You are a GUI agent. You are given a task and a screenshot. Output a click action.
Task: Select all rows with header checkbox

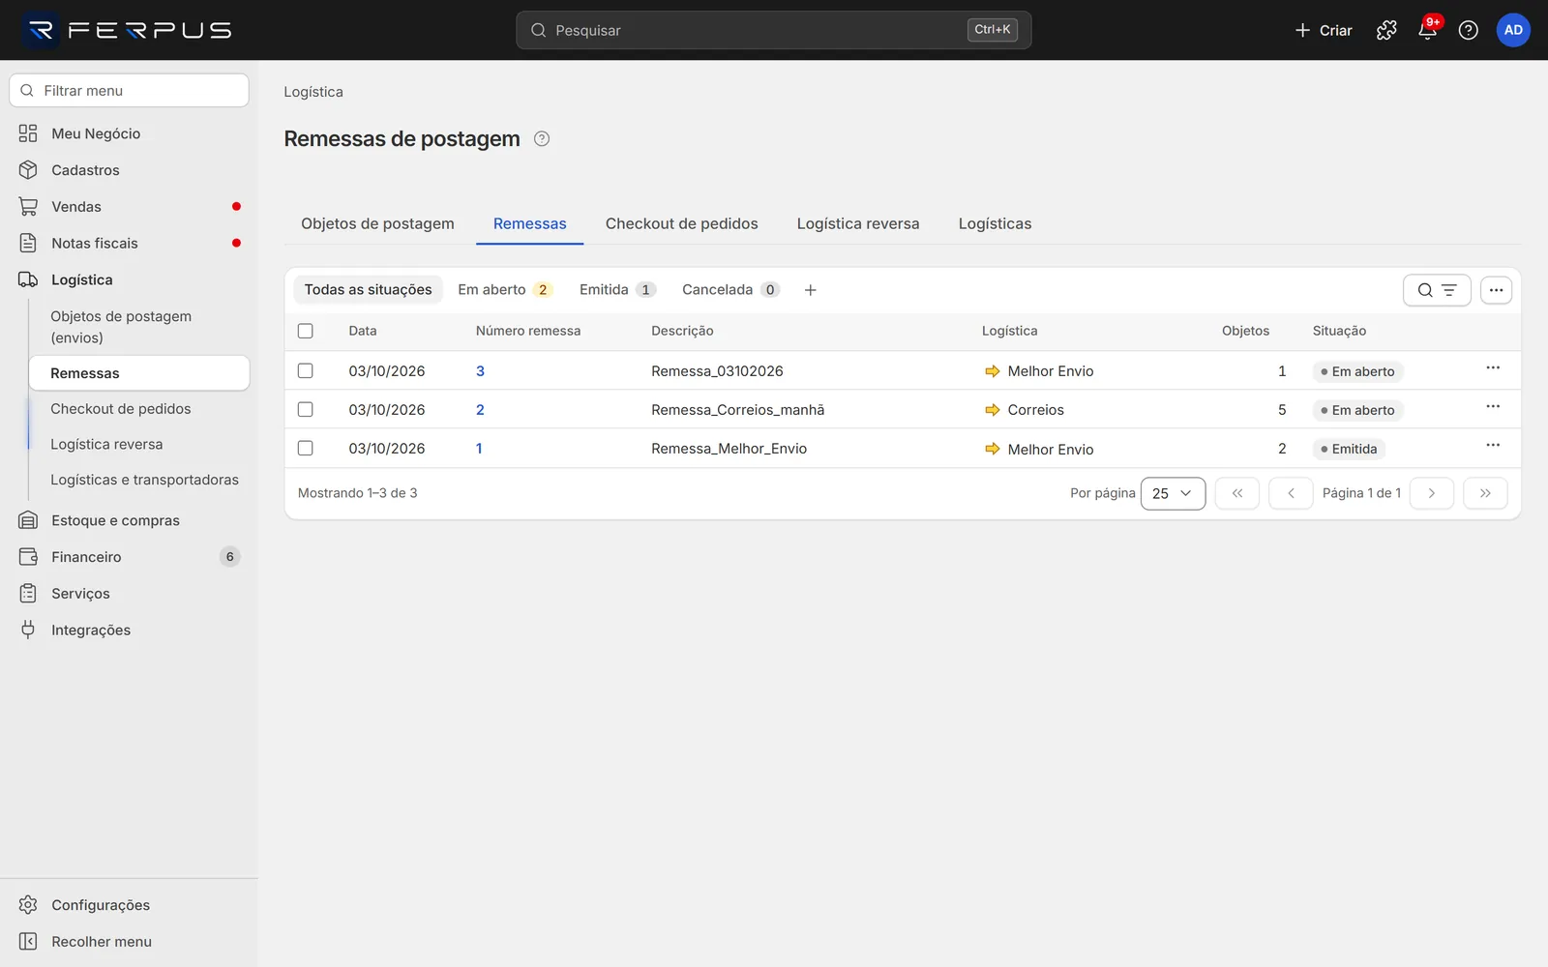[306, 331]
